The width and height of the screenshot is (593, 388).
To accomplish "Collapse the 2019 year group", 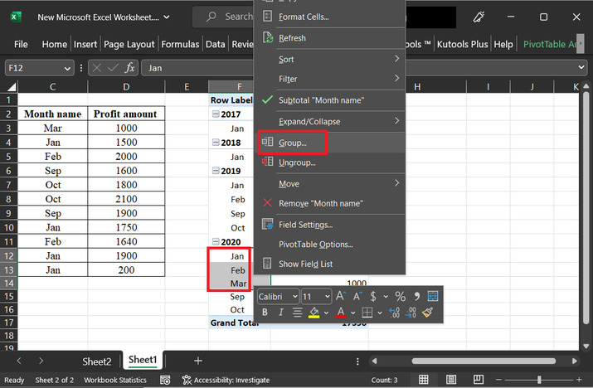I will (214, 172).
